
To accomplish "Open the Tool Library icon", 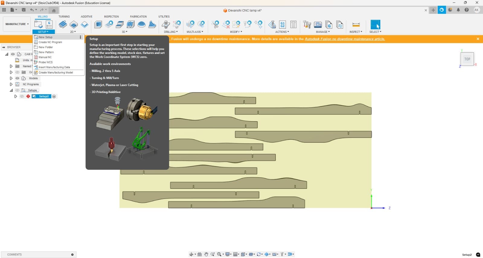I will point(307,24).
